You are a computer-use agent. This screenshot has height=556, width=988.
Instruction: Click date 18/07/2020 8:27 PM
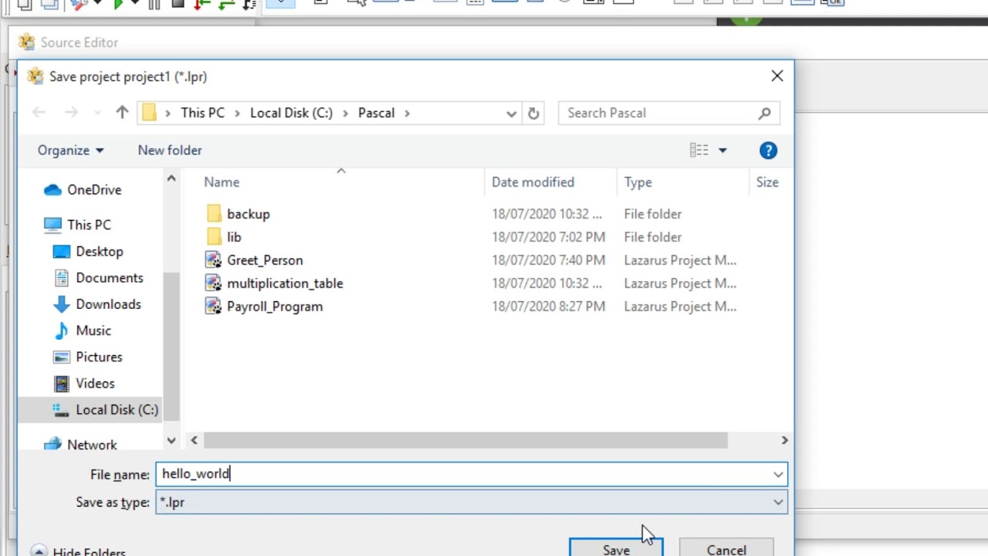[549, 307]
